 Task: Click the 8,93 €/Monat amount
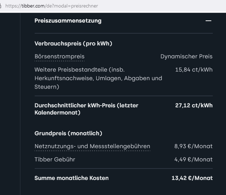tap(193, 146)
